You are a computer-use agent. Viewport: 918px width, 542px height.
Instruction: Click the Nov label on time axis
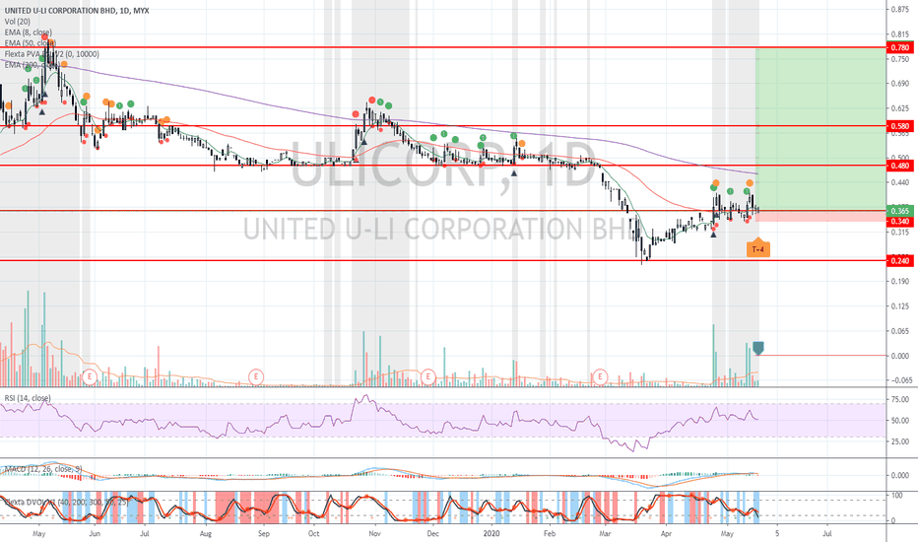click(374, 534)
